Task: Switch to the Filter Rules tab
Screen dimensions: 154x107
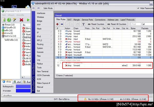Action: pos(61,19)
